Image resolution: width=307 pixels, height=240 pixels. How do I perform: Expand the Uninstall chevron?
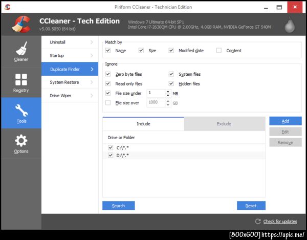coord(92,42)
